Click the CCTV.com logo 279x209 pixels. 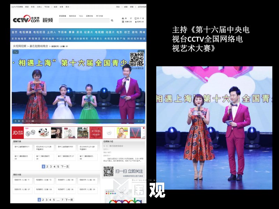tap(26, 20)
